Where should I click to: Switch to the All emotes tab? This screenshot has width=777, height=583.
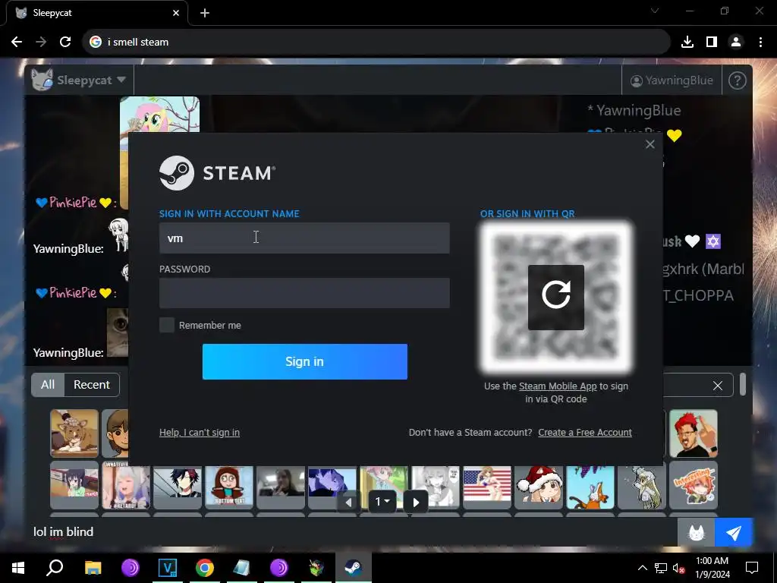48,385
